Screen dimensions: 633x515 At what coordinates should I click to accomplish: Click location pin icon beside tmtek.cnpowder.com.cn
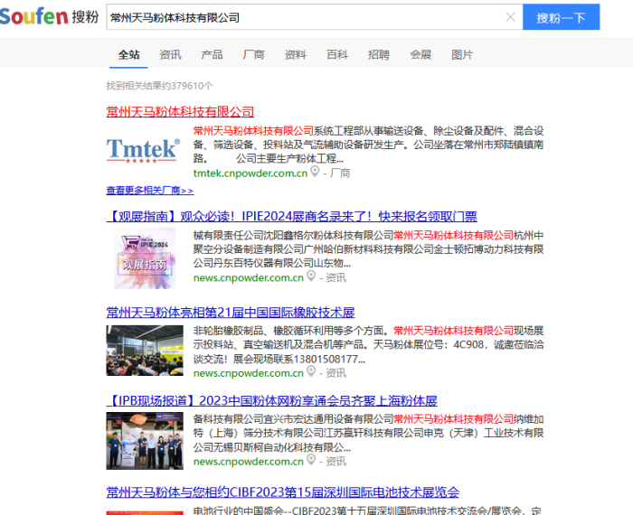click(316, 172)
